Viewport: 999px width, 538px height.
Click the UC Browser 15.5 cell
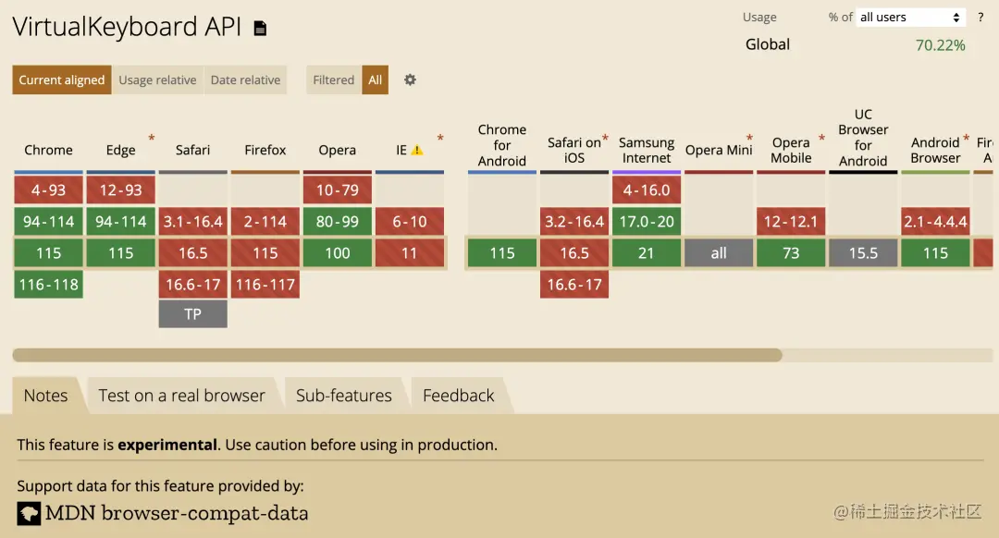pyautogui.click(x=863, y=252)
